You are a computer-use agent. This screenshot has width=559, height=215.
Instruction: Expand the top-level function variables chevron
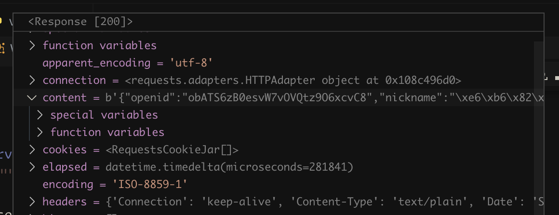click(x=32, y=46)
